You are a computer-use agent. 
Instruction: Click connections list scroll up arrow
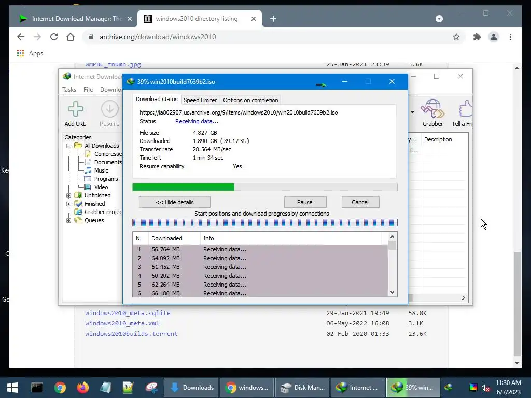(392, 237)
